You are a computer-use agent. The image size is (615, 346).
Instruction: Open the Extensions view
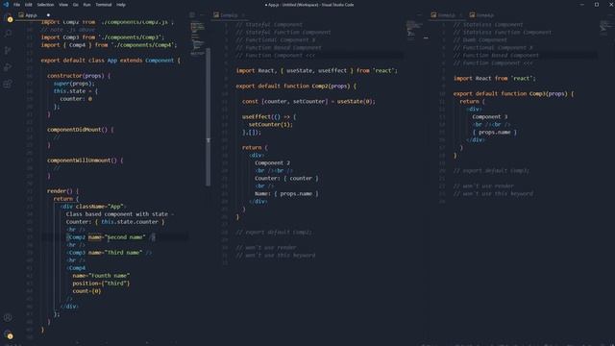(8, 84)
